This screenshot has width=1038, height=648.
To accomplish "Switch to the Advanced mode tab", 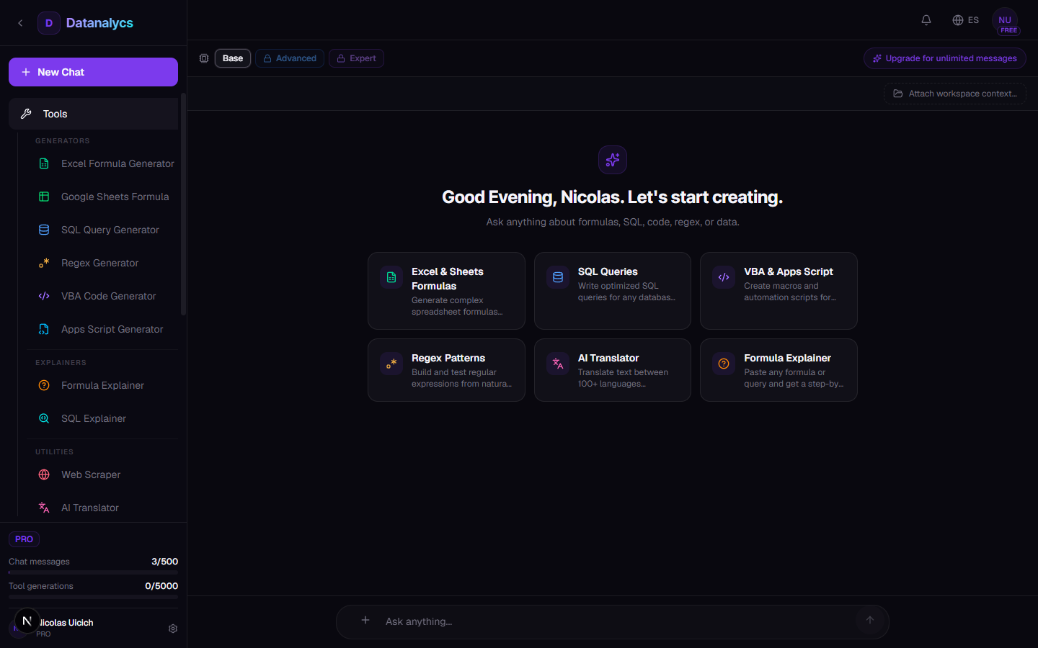I will tap(290, 58).
